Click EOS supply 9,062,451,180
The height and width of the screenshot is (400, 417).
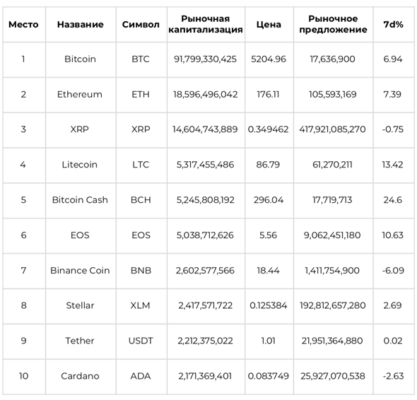point(332,235)
